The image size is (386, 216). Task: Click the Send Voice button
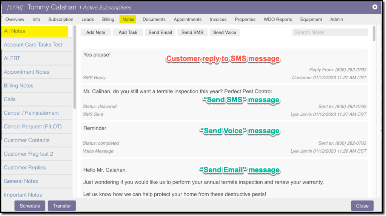(225, 32)
